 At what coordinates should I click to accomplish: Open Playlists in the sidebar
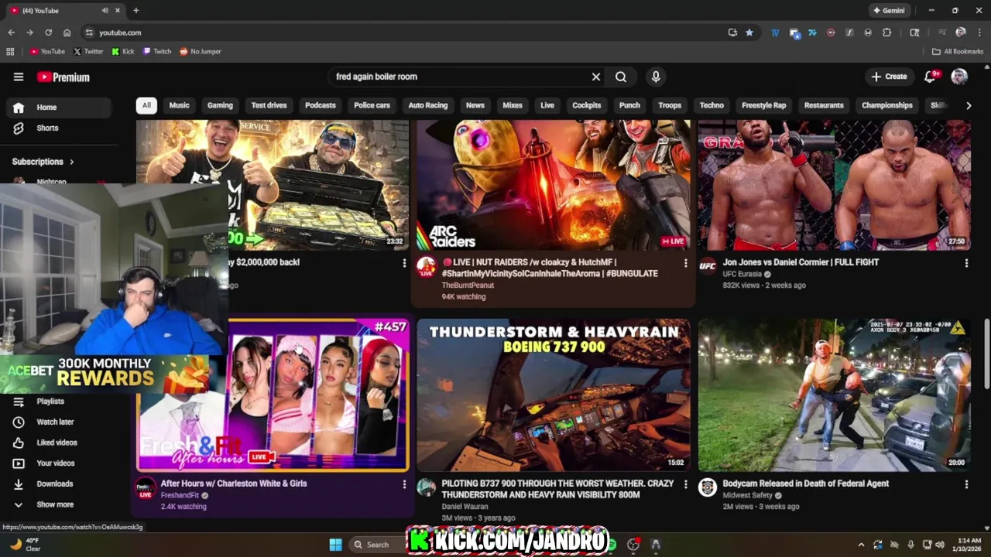tap(57, 402)
